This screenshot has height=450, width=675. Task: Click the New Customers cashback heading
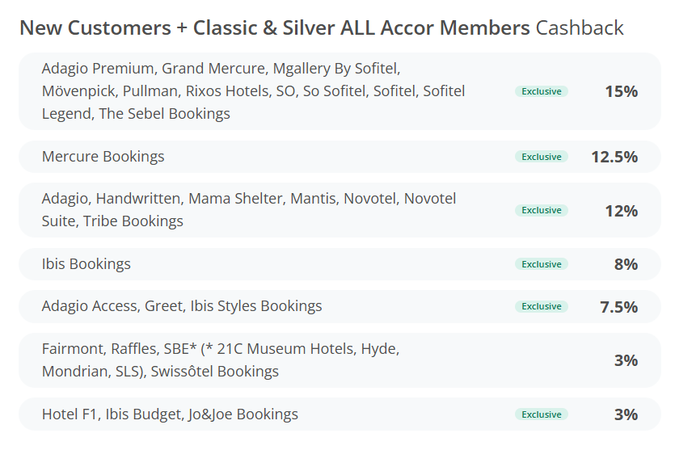[x=322, y=28]
